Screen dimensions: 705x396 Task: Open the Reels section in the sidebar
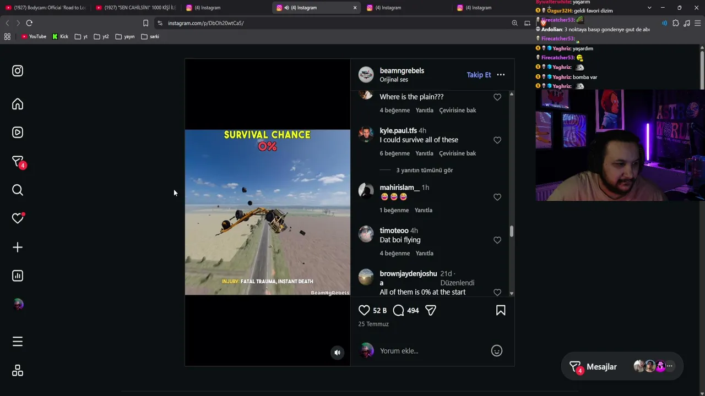(x=18, y=133)
